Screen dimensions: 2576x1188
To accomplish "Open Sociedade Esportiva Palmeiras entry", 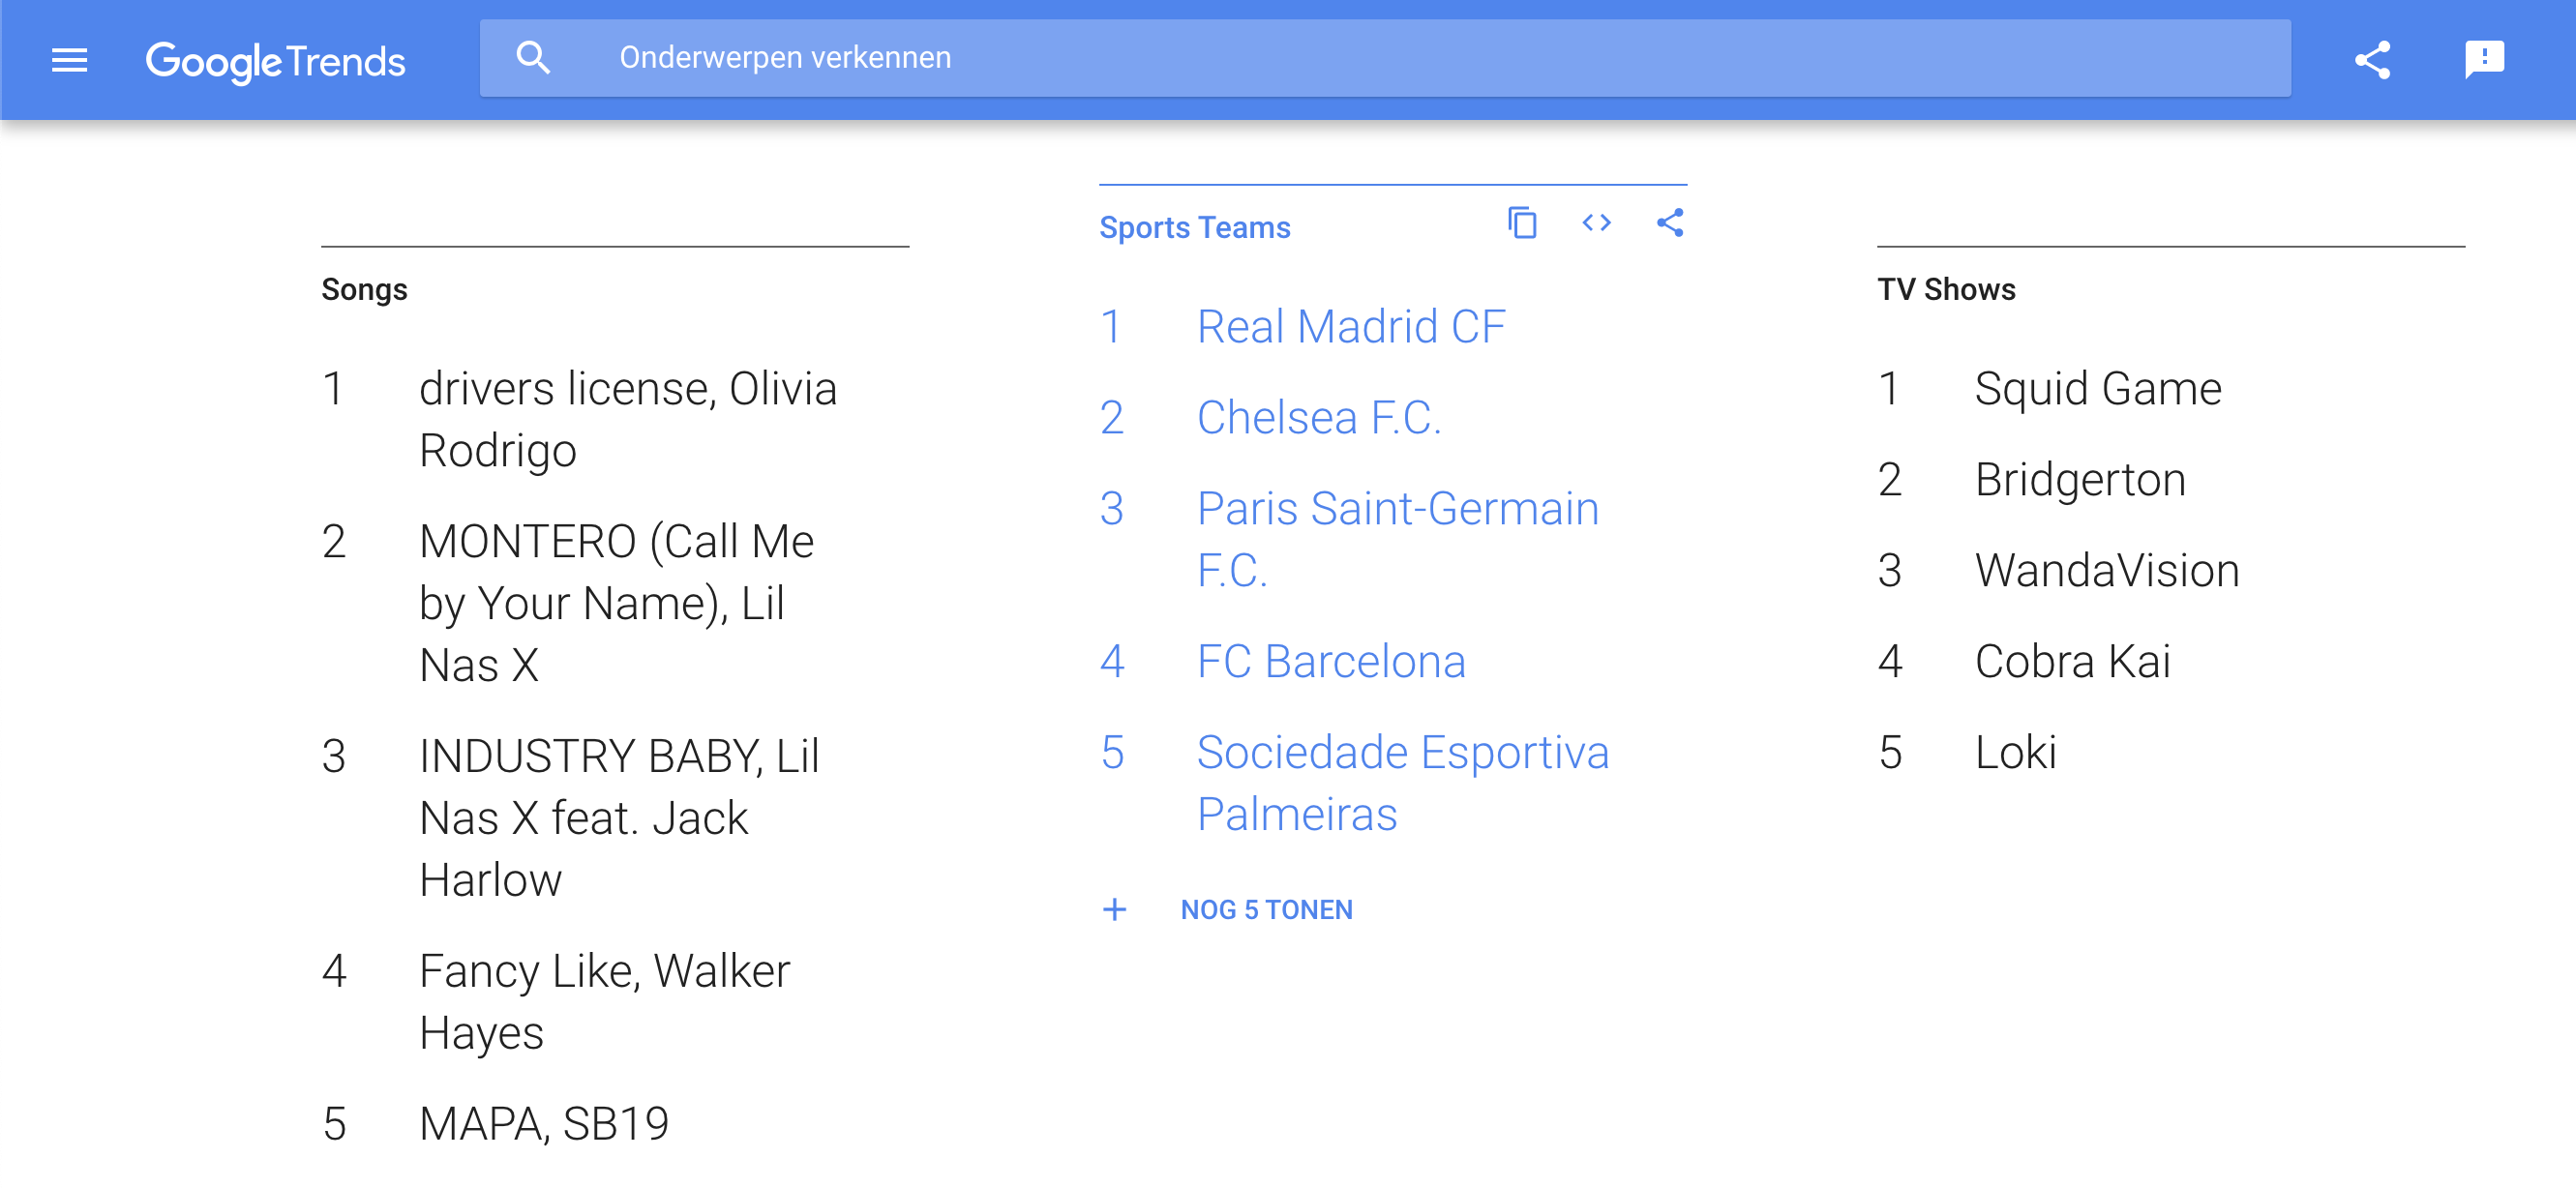I will click(x=1402, y=783).
